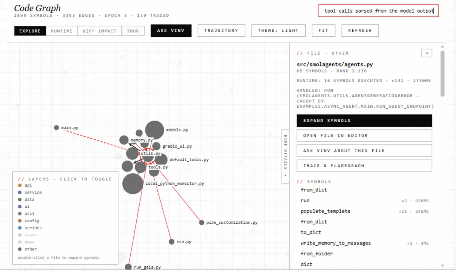Image resolution: width=456 pixels, height=273 pixels.
Task: Switch to the Explore tab
Action: pos(30,31)
